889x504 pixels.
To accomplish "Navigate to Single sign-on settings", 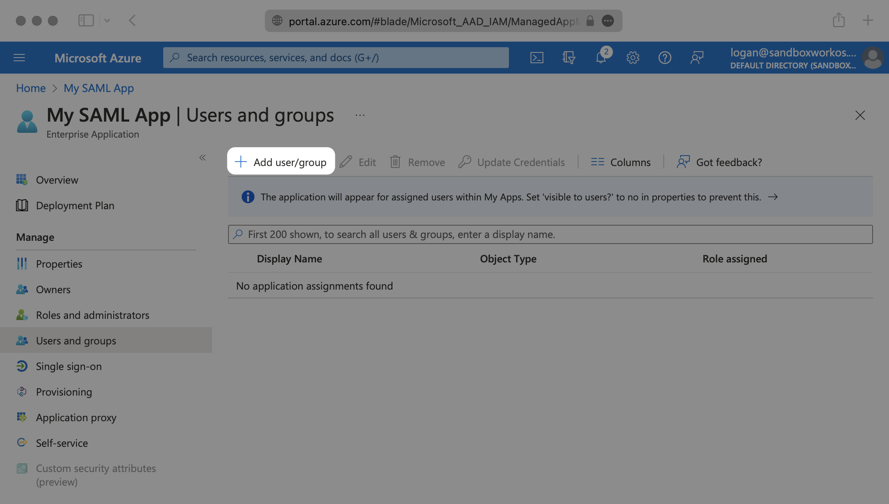I will pos(69,366).
